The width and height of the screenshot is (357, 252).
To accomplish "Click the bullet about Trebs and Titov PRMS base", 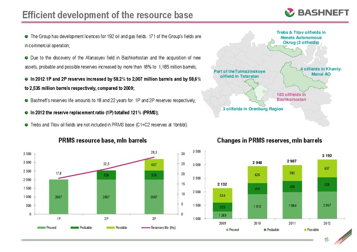I will click(x=106, y=125).
